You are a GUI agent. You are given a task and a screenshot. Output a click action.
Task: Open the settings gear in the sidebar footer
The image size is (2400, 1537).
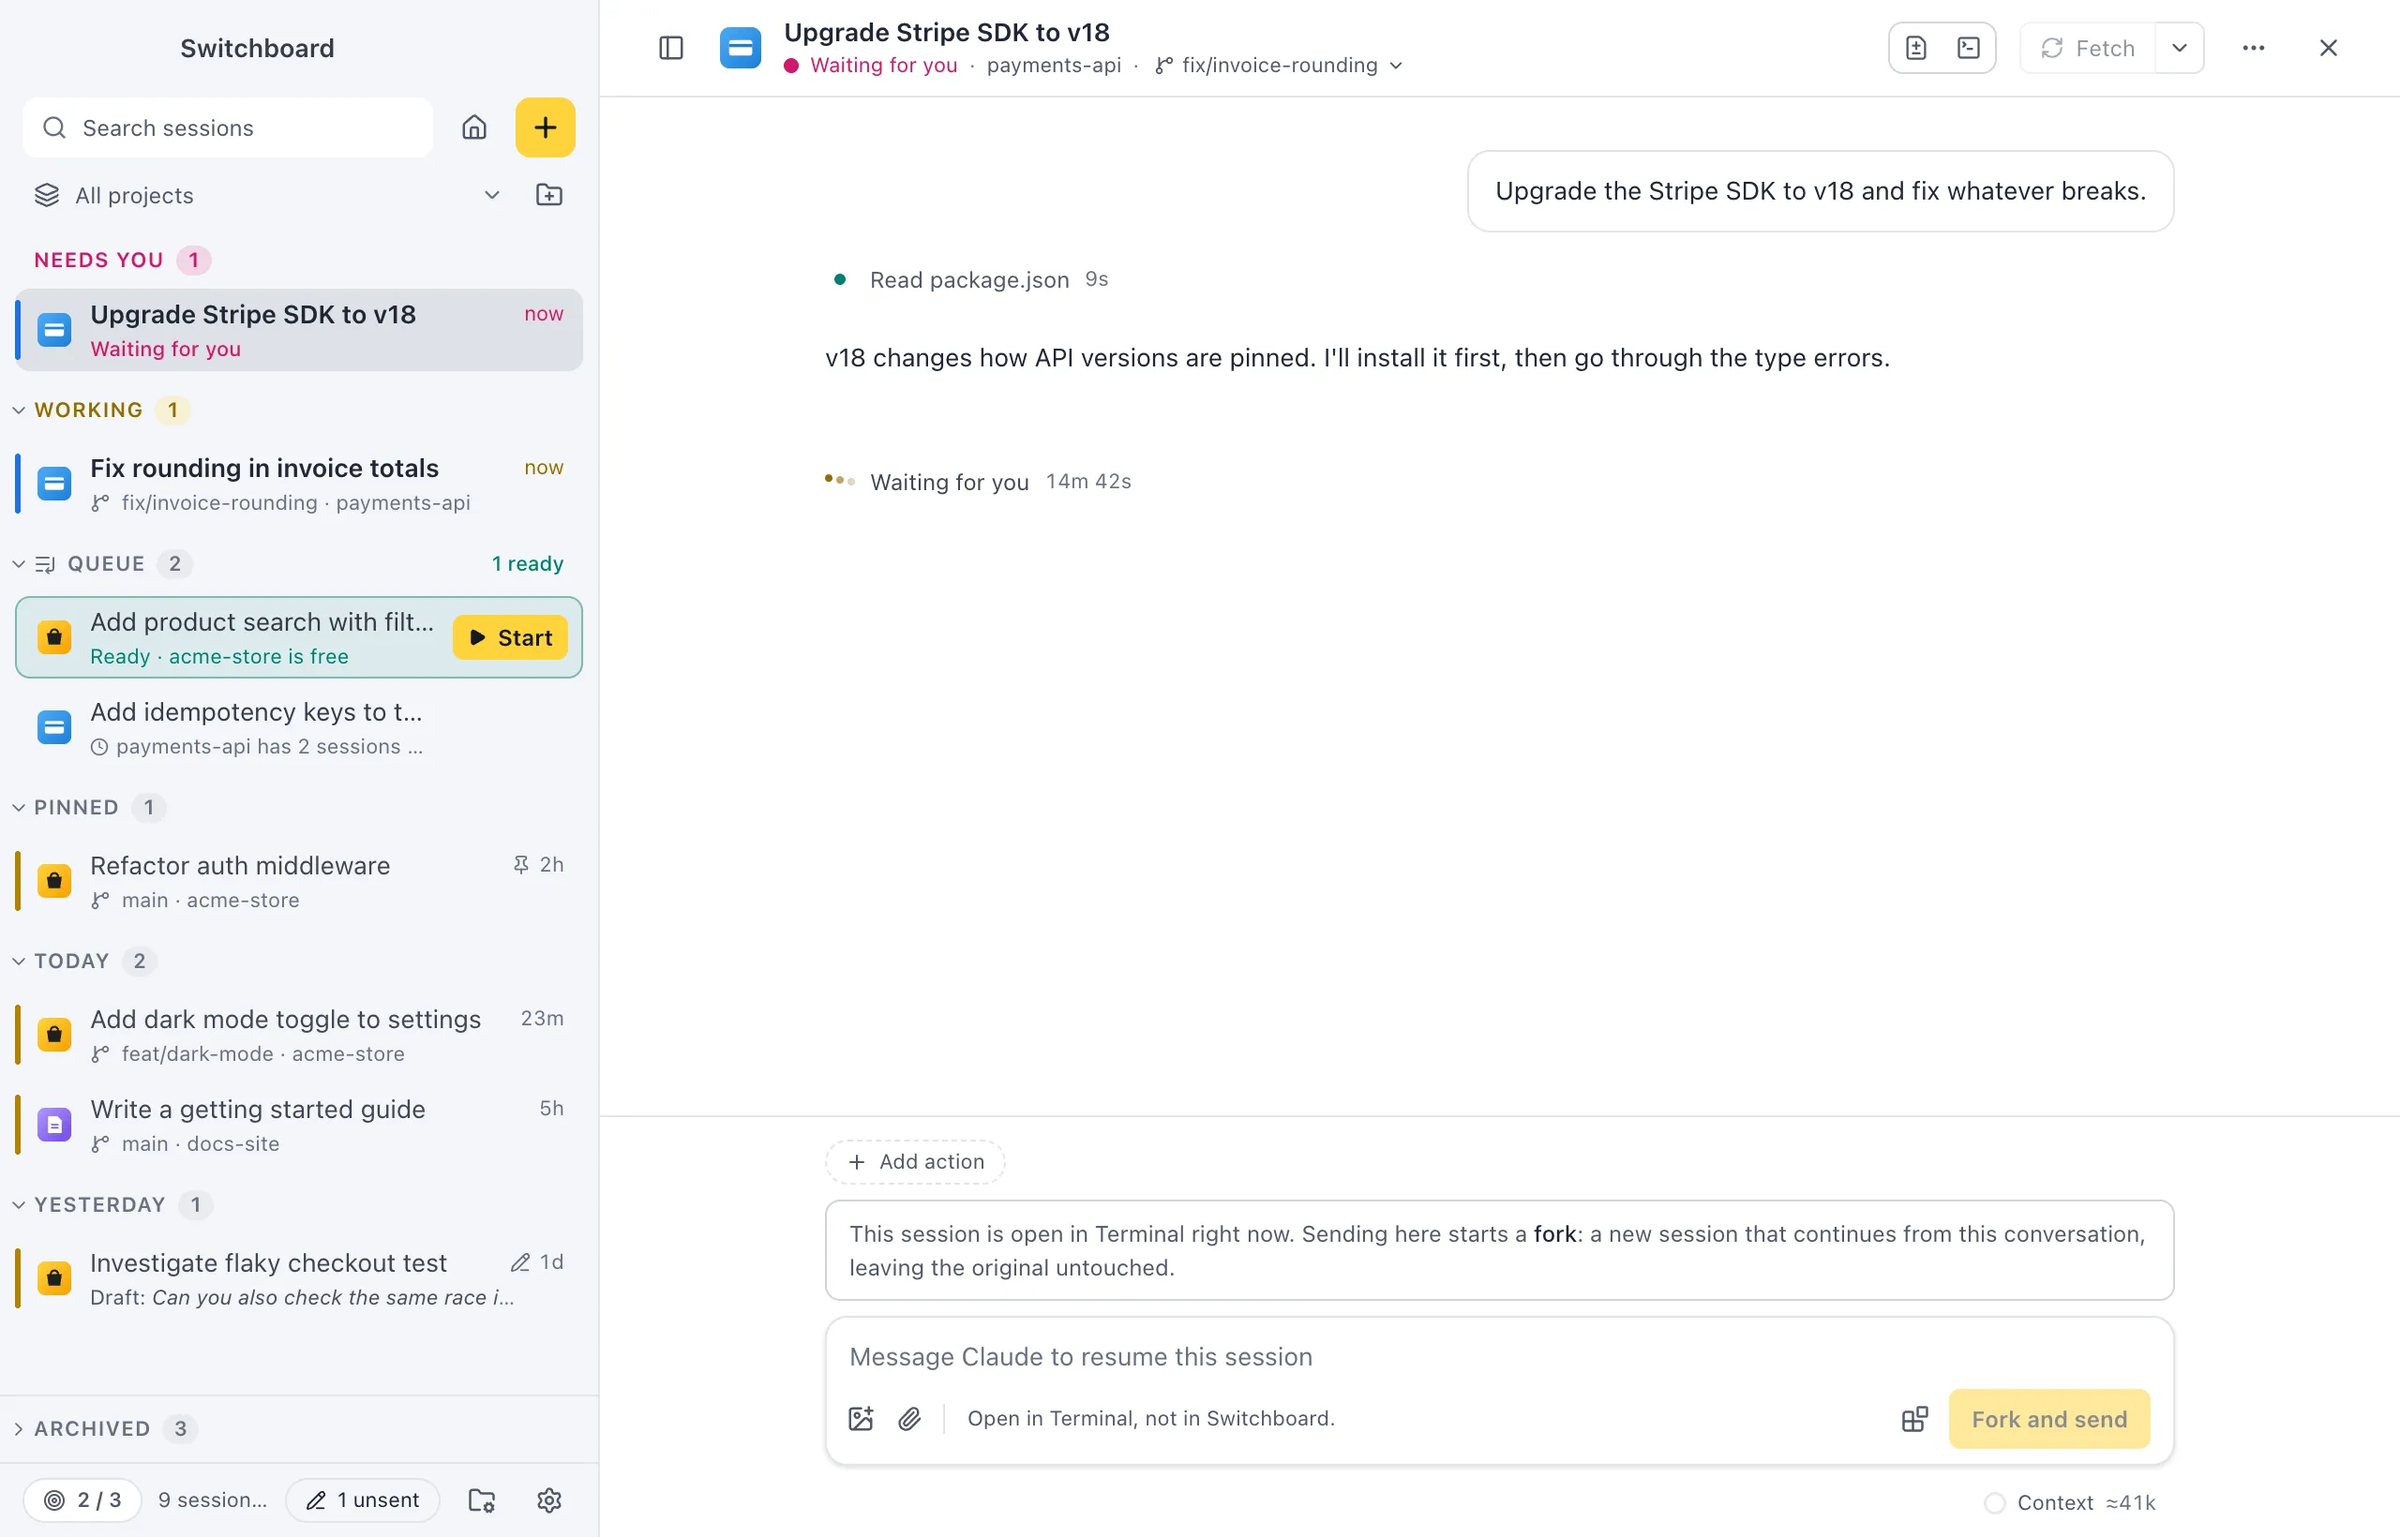(549, 1500)
